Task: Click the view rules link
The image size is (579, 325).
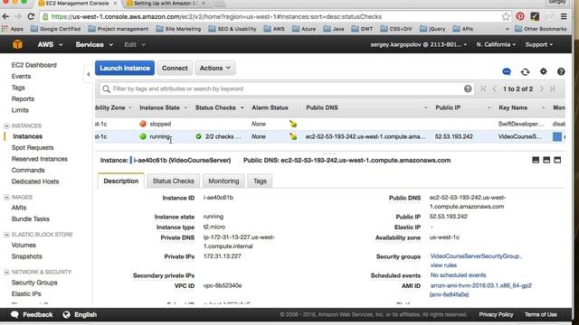Action: coord(443,265)
